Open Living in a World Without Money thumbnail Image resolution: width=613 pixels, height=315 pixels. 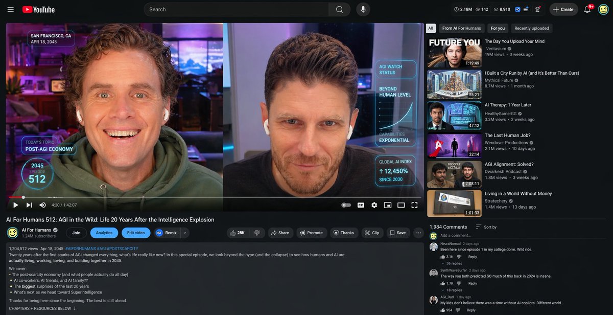(454, 204)
